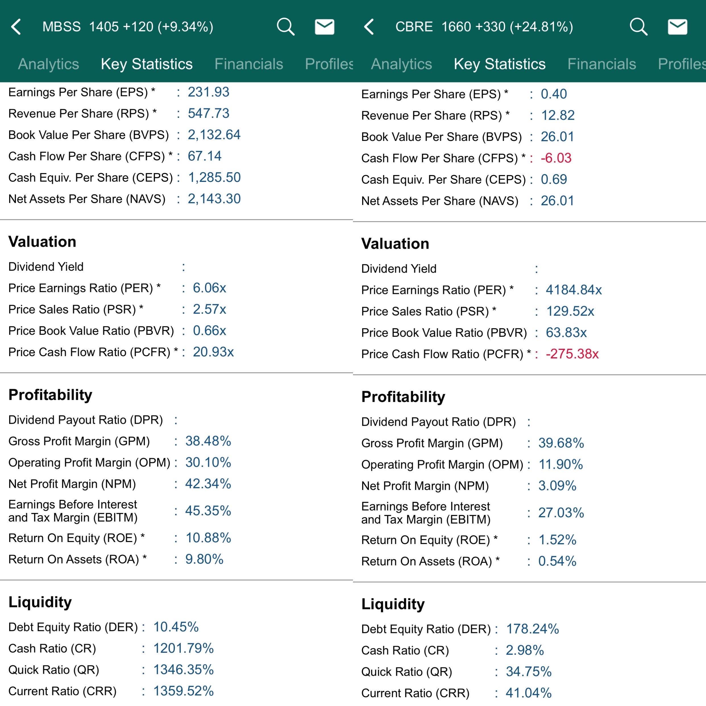Tap the MBSS 1405 price header
This screenshot has height=706, width=706.
click(128, 27)
